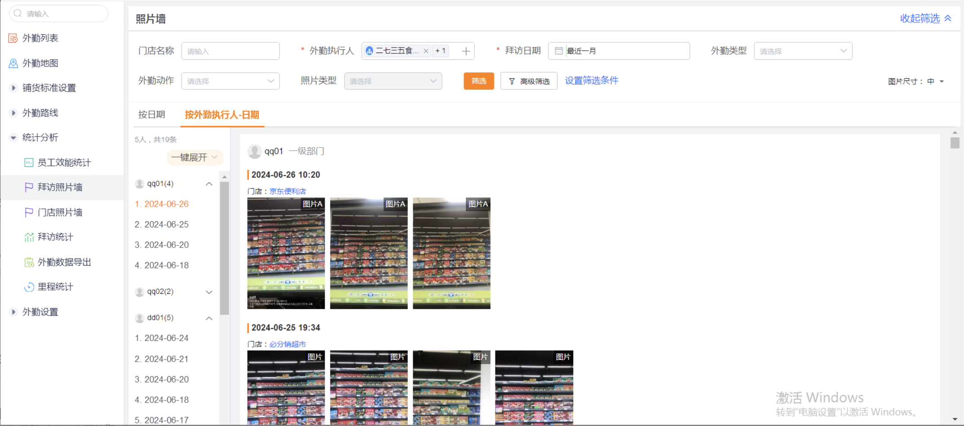Click the 门店照片墙 flag icon

click(x=29, y=213)
